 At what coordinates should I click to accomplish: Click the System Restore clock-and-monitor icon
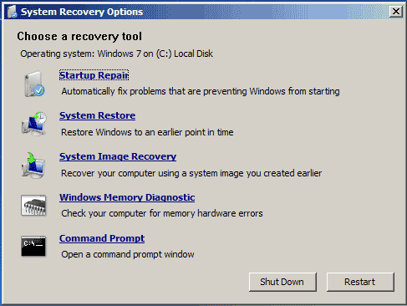click(x=34, y=124)
